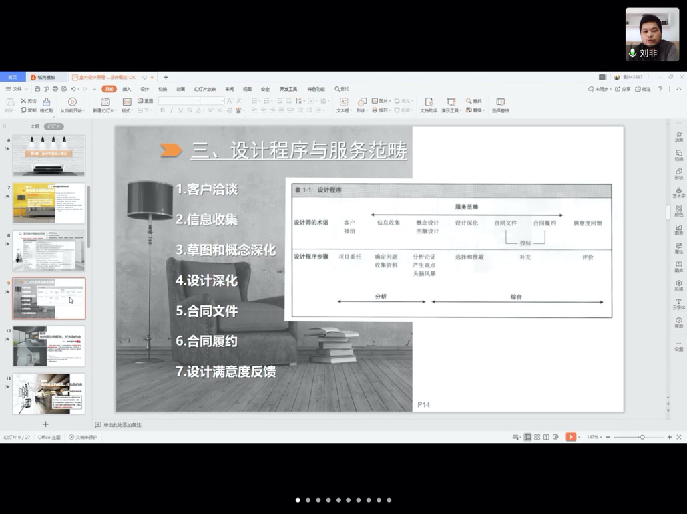Start slideshow from the status bar play button
687x514 pixels.
pyautogui.click(x=571, y=437)
